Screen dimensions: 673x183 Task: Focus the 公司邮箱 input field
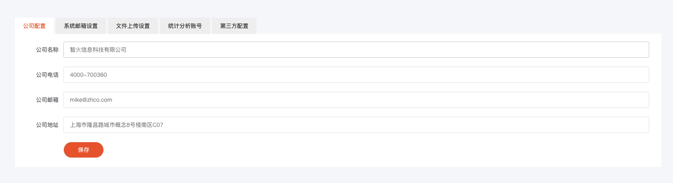(x=356, y=100)
